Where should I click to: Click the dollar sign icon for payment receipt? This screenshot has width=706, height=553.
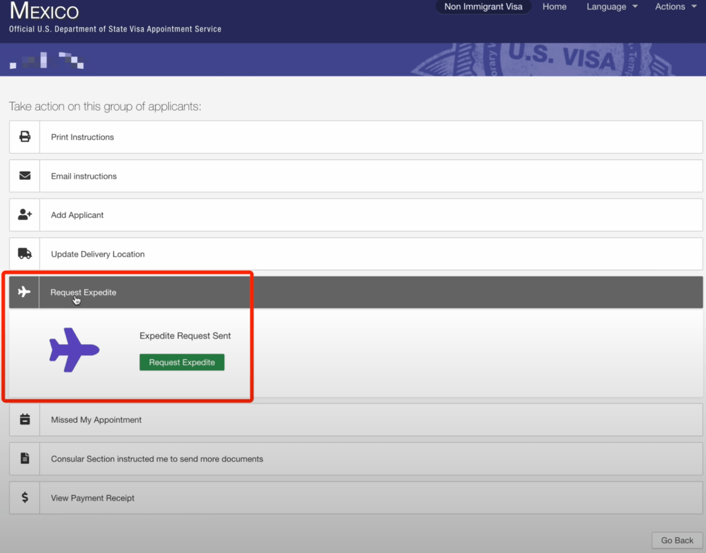point(25,498)
